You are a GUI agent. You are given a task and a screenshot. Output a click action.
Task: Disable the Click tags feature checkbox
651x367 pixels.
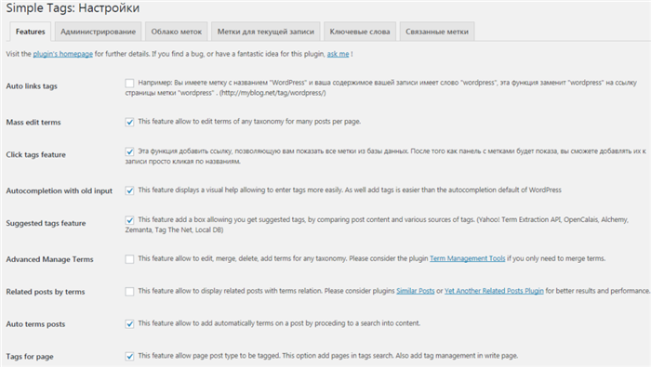tap(129, 151)
